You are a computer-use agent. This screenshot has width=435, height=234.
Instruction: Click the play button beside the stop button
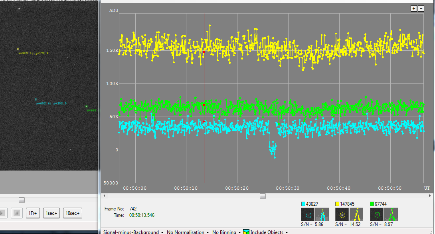[2, 213]
